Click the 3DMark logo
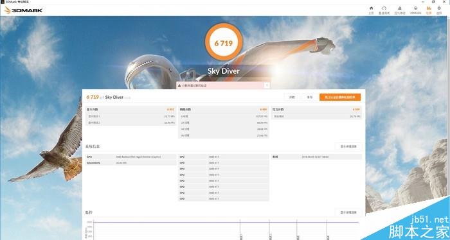Image resolution: width=450 pixels, height=240 pixels. tap(24, 10)
